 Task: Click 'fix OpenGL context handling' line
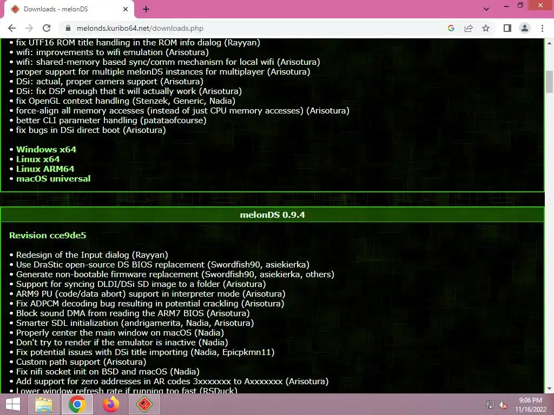126,101
